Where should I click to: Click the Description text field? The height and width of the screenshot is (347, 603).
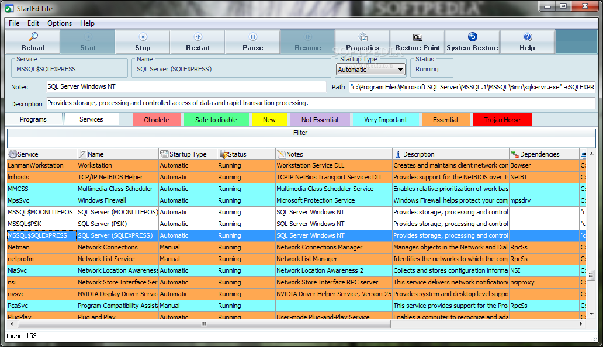(321, 103)
